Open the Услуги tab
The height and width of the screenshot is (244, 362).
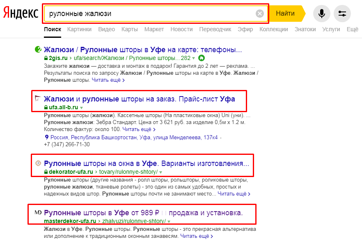click(x=331, y=29)
